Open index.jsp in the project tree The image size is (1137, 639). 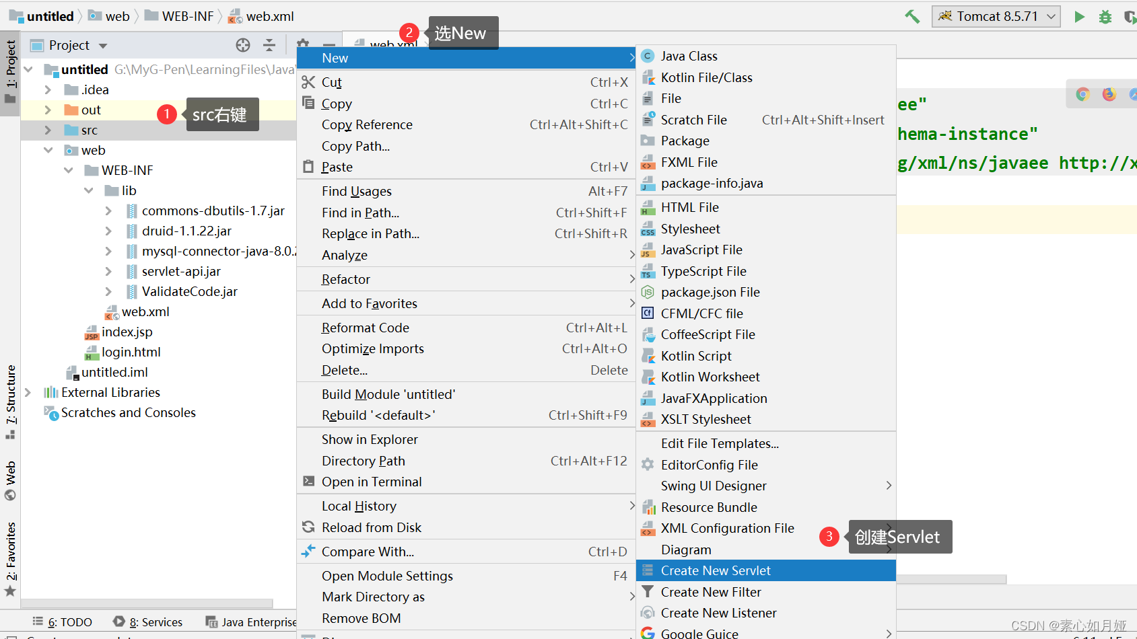click(x=127, y=332)
